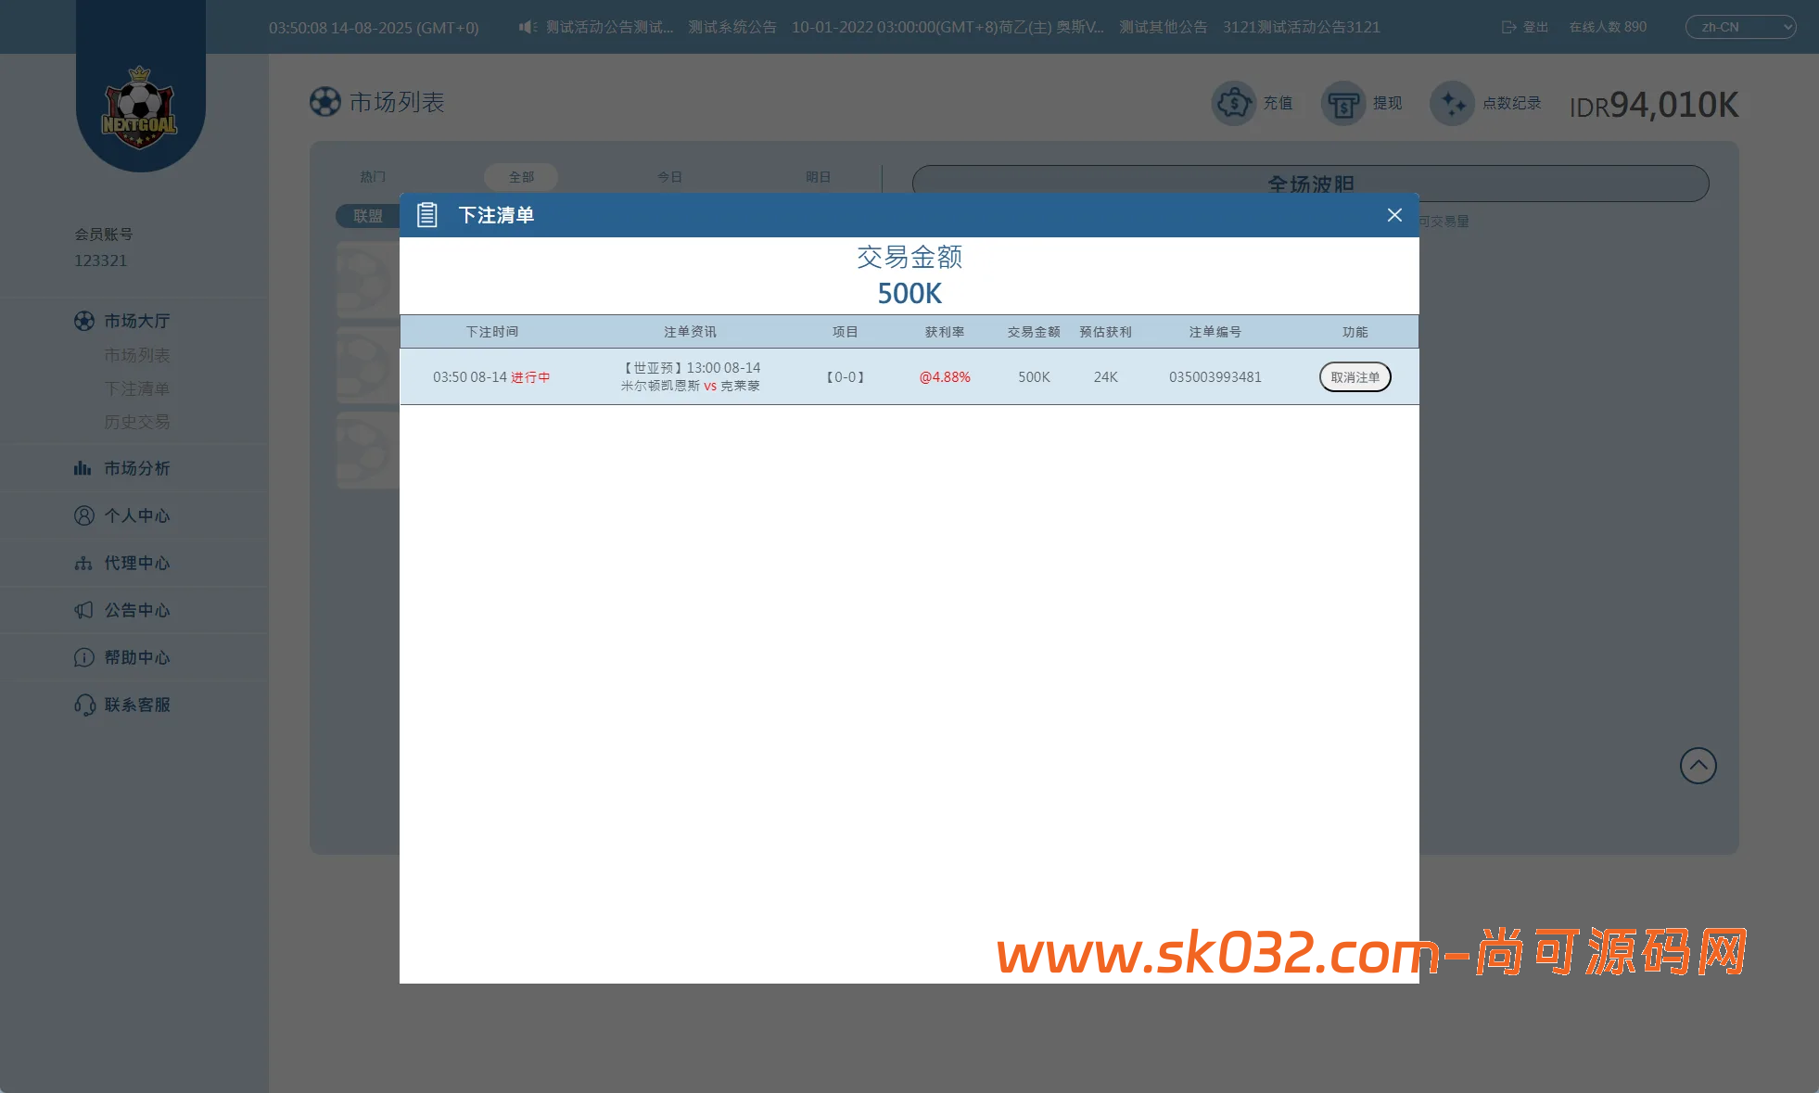
Task: Open the zh-CN language dropdown
Action: coord(1740,27)
